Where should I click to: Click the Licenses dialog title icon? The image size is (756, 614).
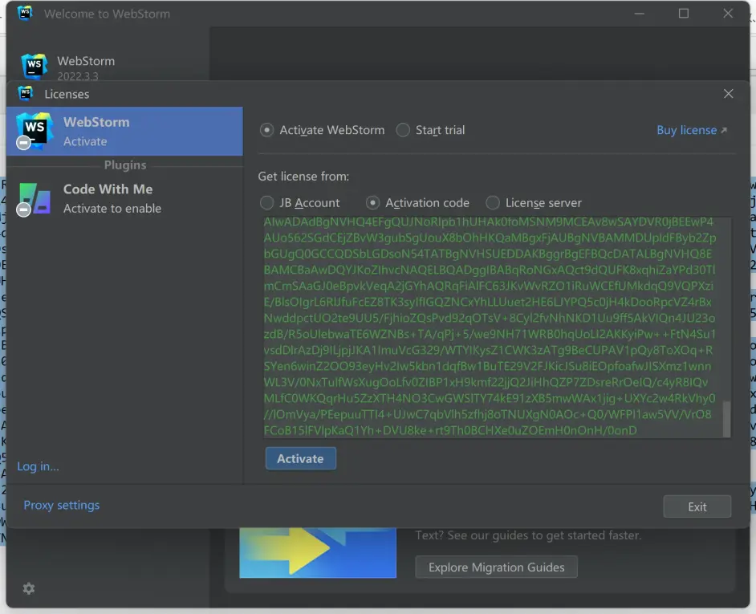pyautogui.click(x=25, y=93)
